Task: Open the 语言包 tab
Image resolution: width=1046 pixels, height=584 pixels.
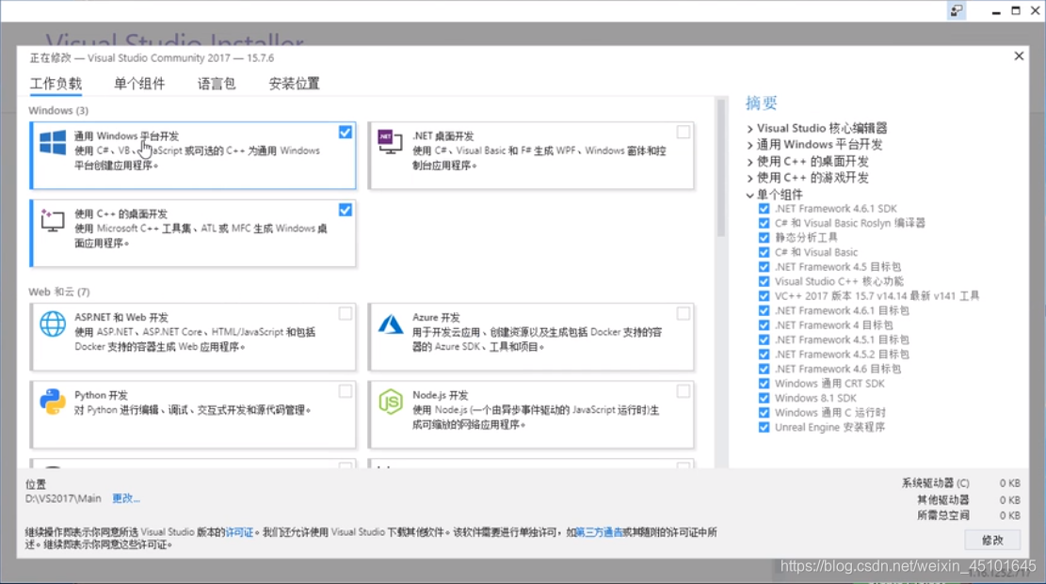Action: tap(217, 84)
